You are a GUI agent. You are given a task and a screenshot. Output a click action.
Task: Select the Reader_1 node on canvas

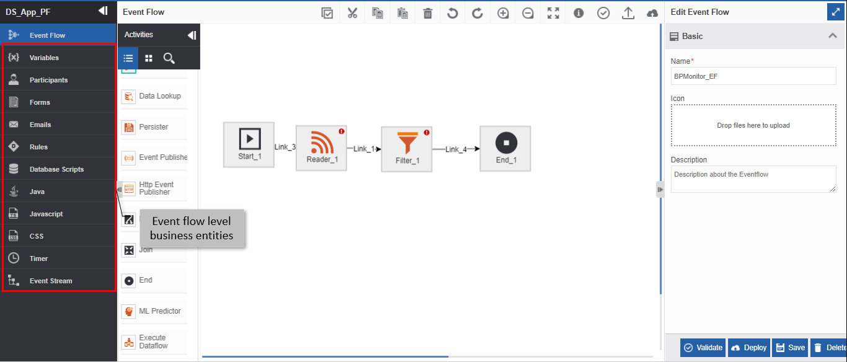(x=322, y=148)
